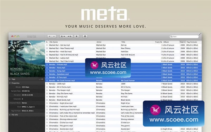Click the status circle for Bonobo - Stay The Same.mp3
The image size is (211, 132).
47,94
